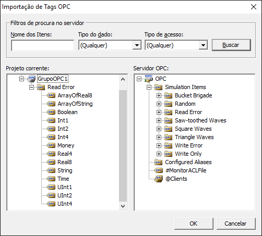Open the Tipo de acesso dropdown

(203, 45)
